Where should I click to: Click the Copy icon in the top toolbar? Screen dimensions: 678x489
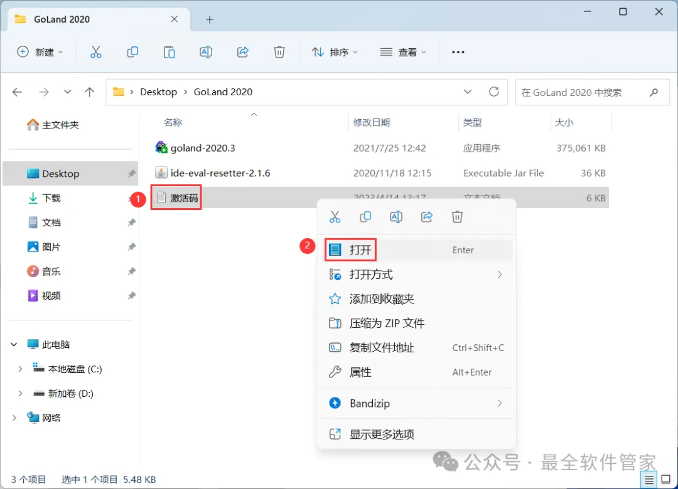click(132, 52)
